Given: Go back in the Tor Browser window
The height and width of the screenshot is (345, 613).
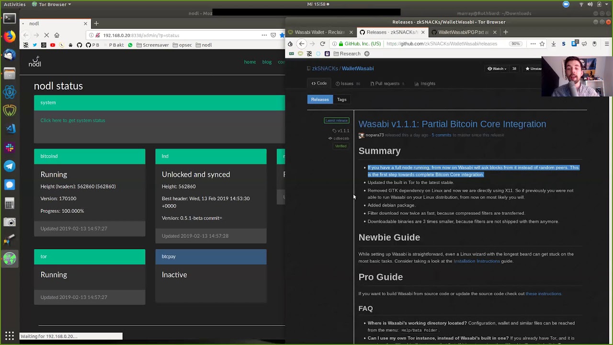Looking at the screenshot, I should 301,44.
